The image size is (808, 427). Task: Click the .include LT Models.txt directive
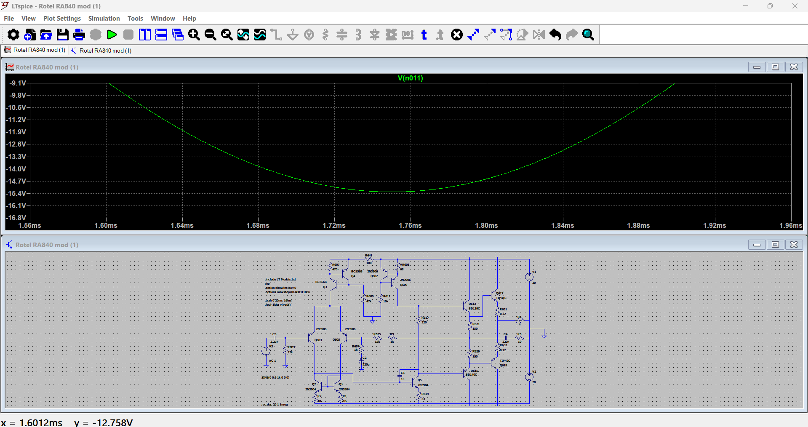(280, 279)
